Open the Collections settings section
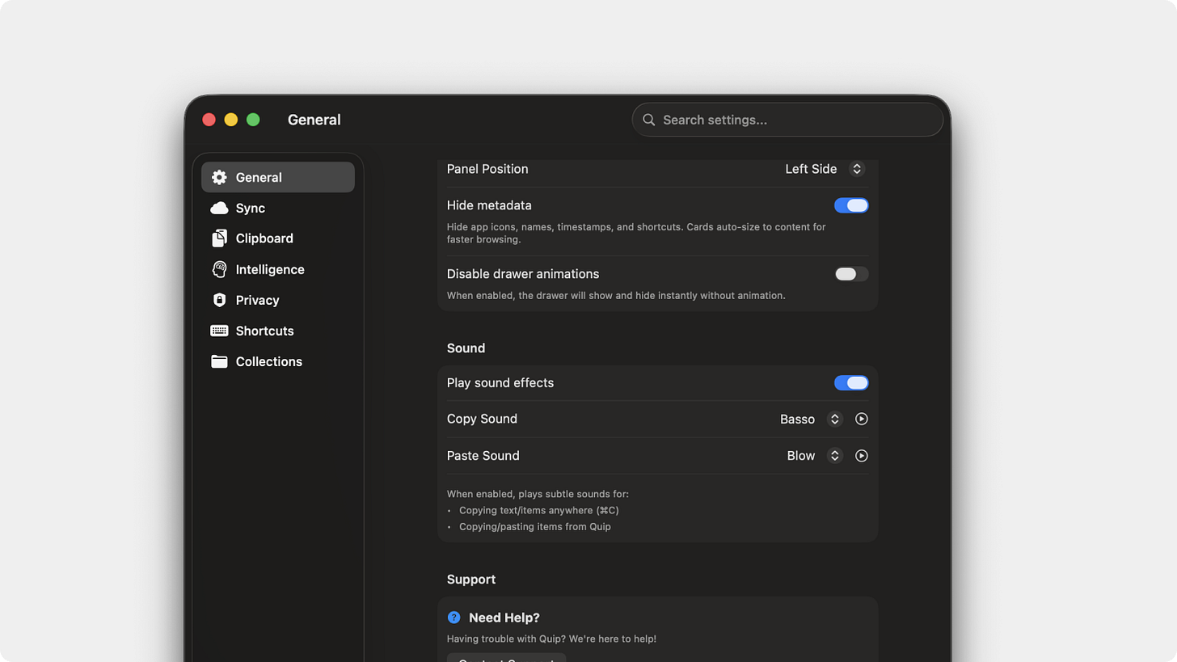The width and height of the screenshot is (1177, 662). [278, 361]
